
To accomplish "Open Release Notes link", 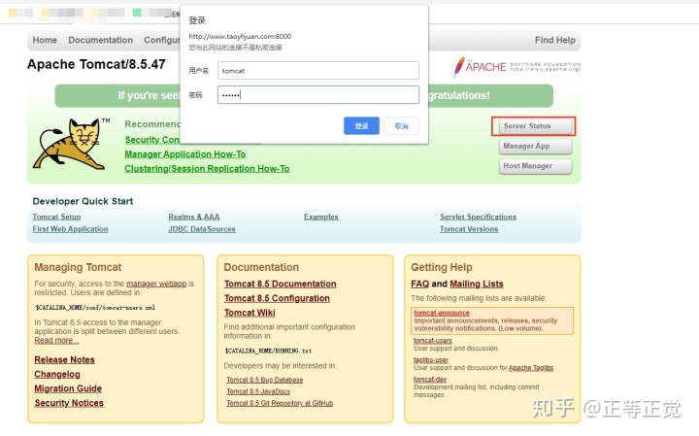I will coord(64,359).
